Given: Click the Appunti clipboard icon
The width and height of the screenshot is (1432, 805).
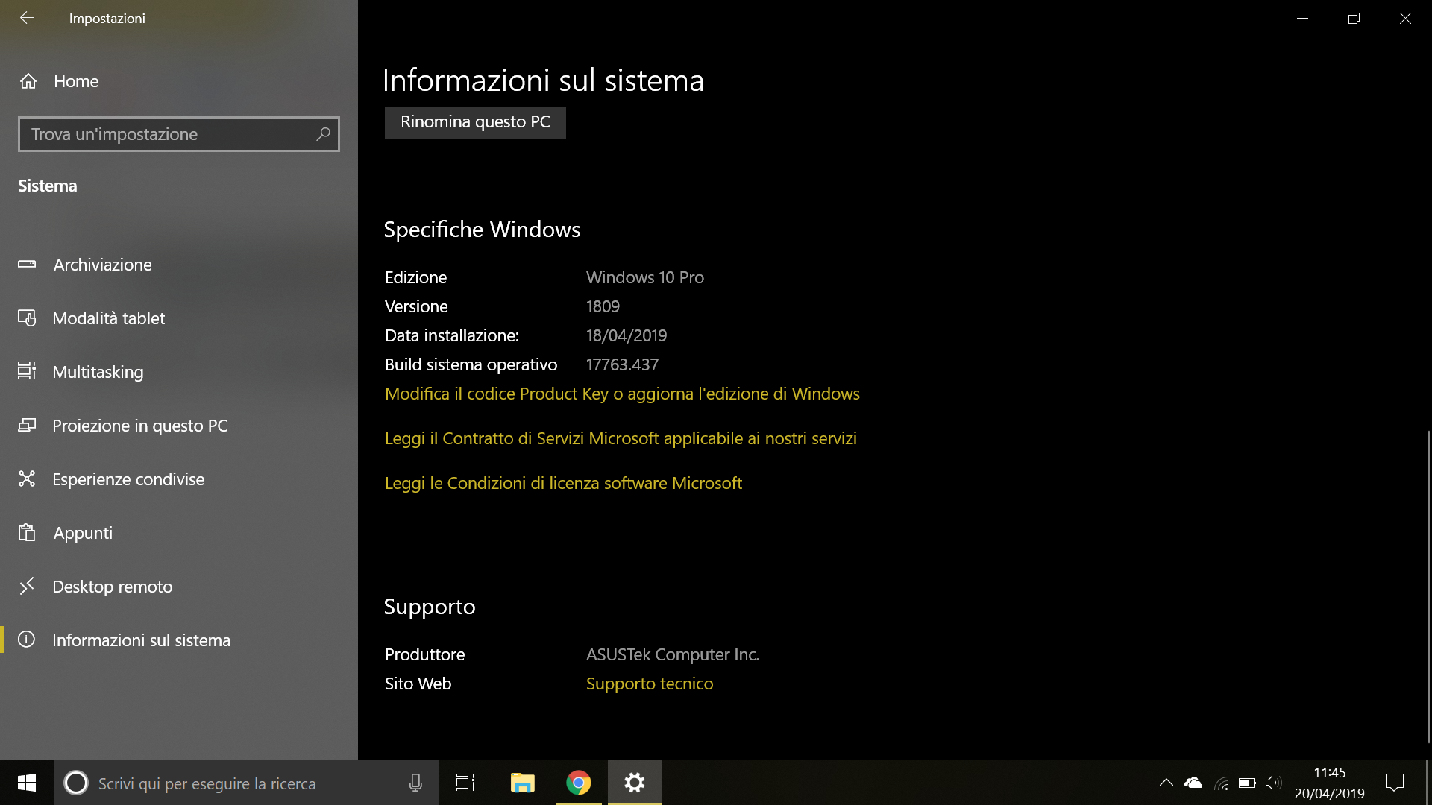Looking at the screenshot, I should point(27,532).
